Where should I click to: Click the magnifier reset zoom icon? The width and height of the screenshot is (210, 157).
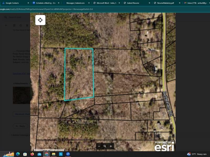pos(105,146)
